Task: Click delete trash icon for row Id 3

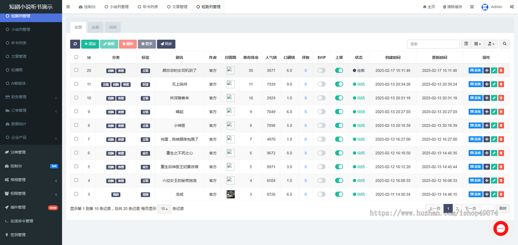Action: [501, 195]
